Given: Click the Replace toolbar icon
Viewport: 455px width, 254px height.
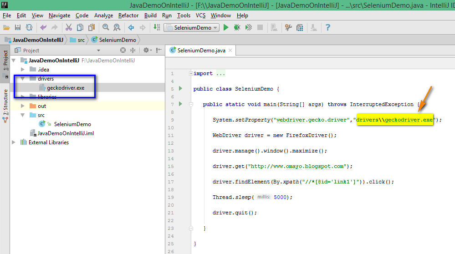Looking at the screenshot, I should pyautogui.click(x=117, y=28).
